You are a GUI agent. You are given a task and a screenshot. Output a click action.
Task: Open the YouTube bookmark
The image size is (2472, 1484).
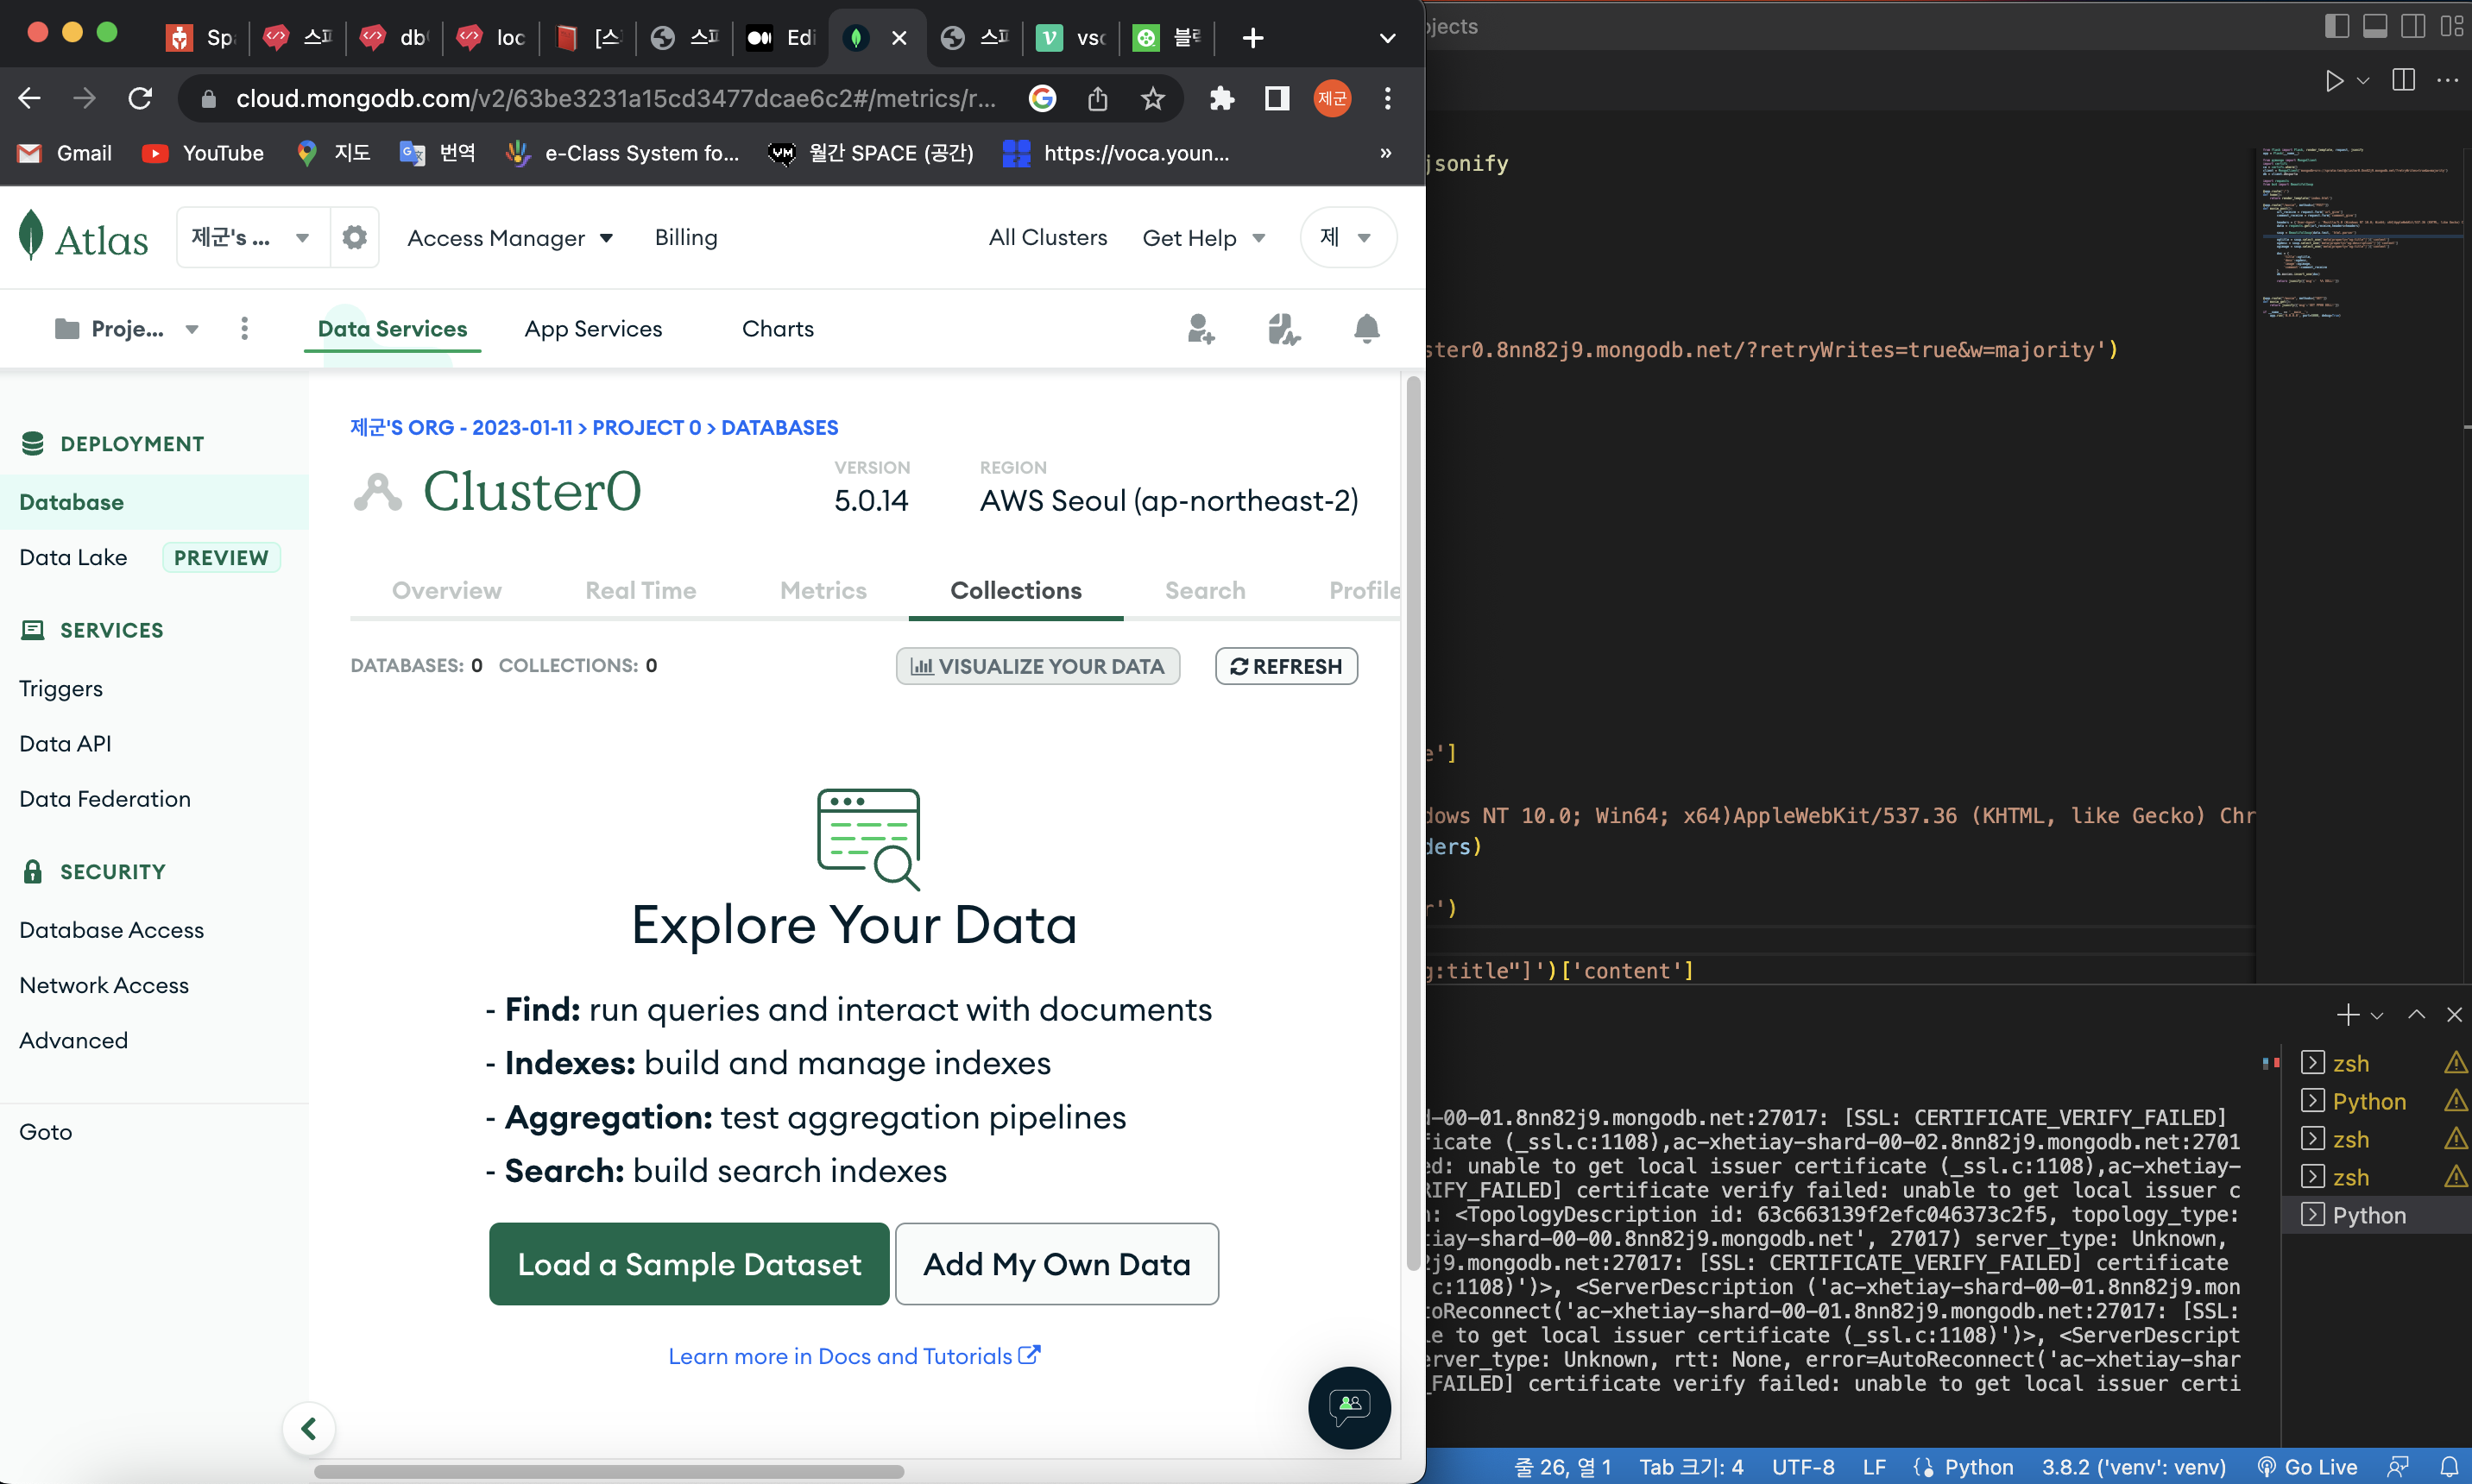tap(203, 153)
